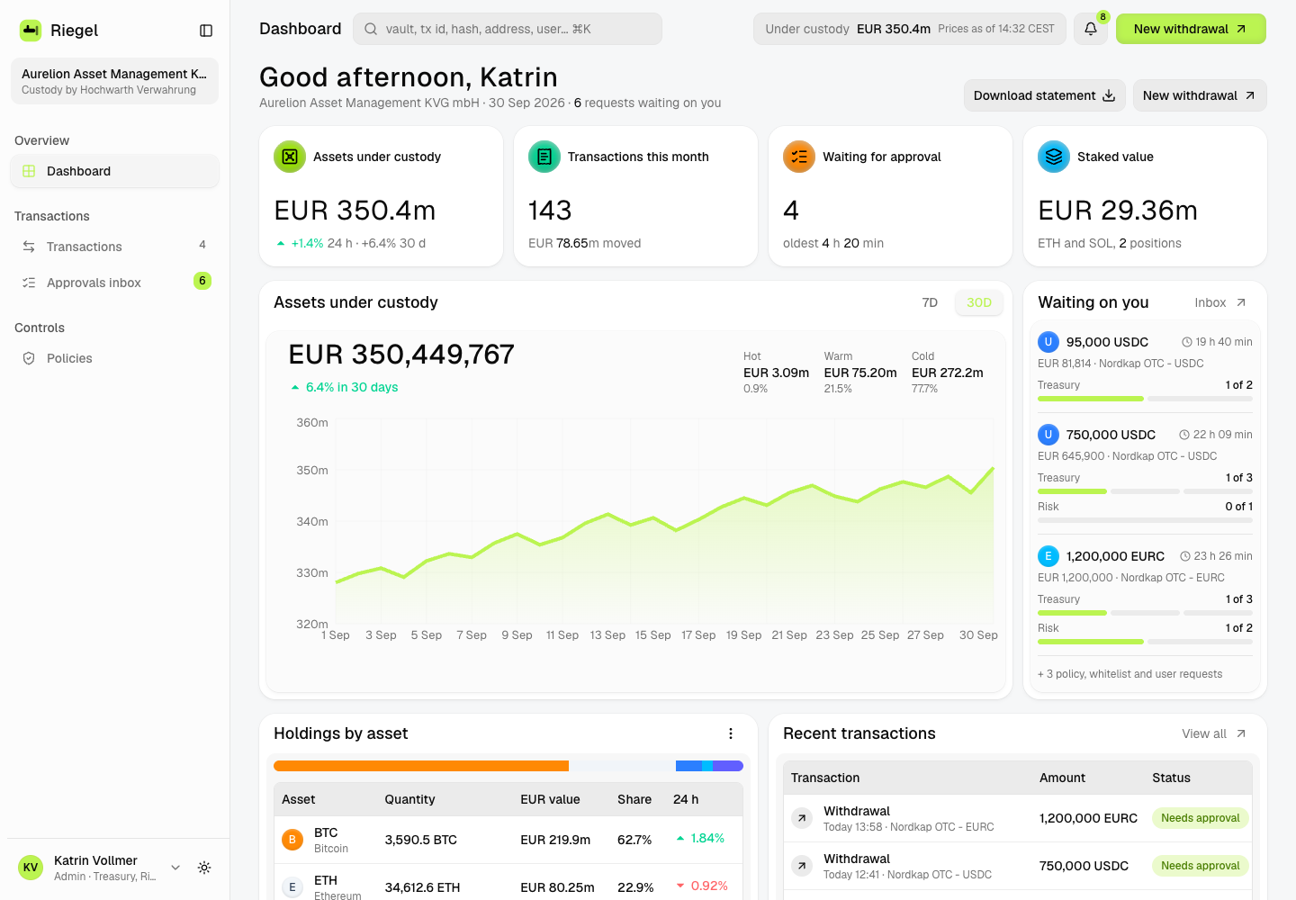This screenshot has width=1296, height=900.
Task: Click the Needs approval badge for 1,200,000 EURC
Action: [x=1201, y=818]
